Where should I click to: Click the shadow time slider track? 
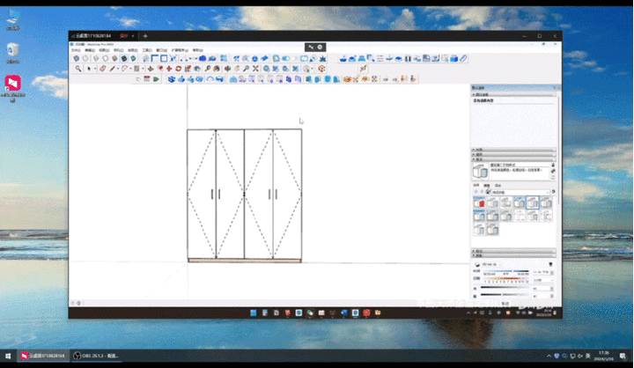tap(505, 271)
